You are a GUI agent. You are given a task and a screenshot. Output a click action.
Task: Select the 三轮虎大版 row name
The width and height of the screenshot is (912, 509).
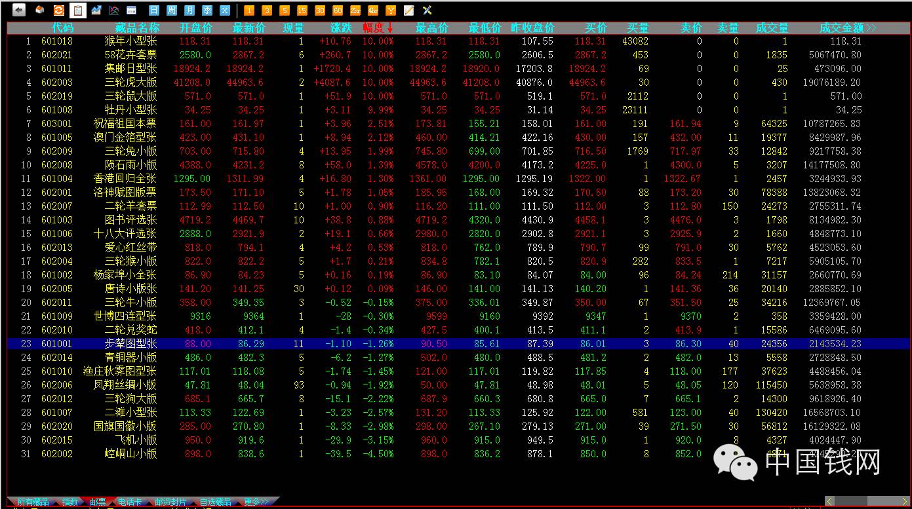(x=131, y=83)
